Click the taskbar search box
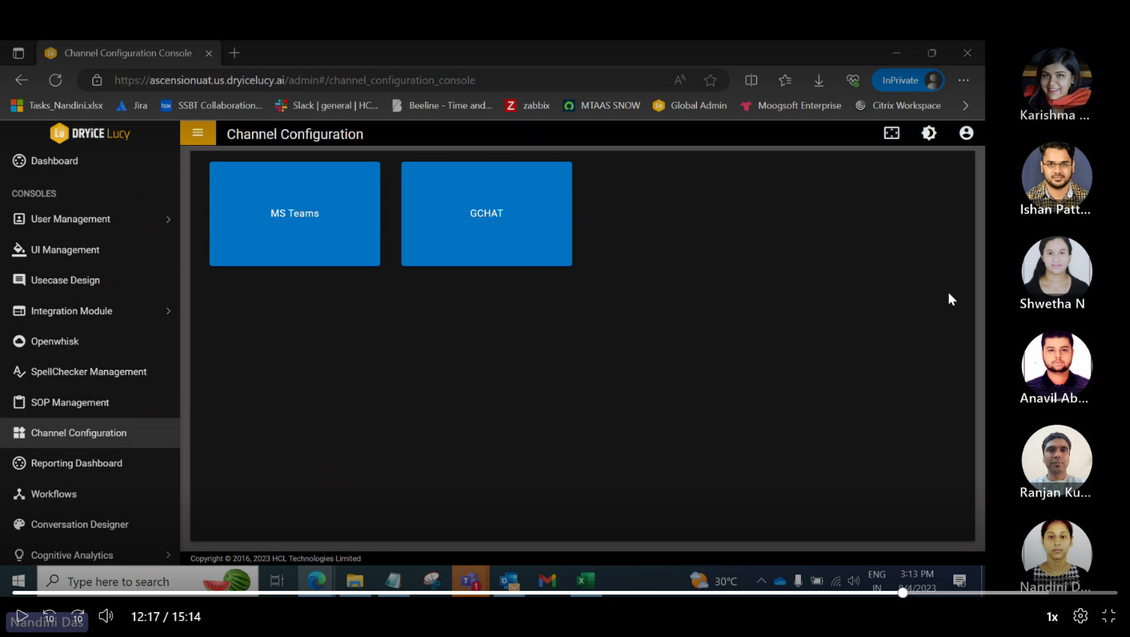 tap(147, 581)
